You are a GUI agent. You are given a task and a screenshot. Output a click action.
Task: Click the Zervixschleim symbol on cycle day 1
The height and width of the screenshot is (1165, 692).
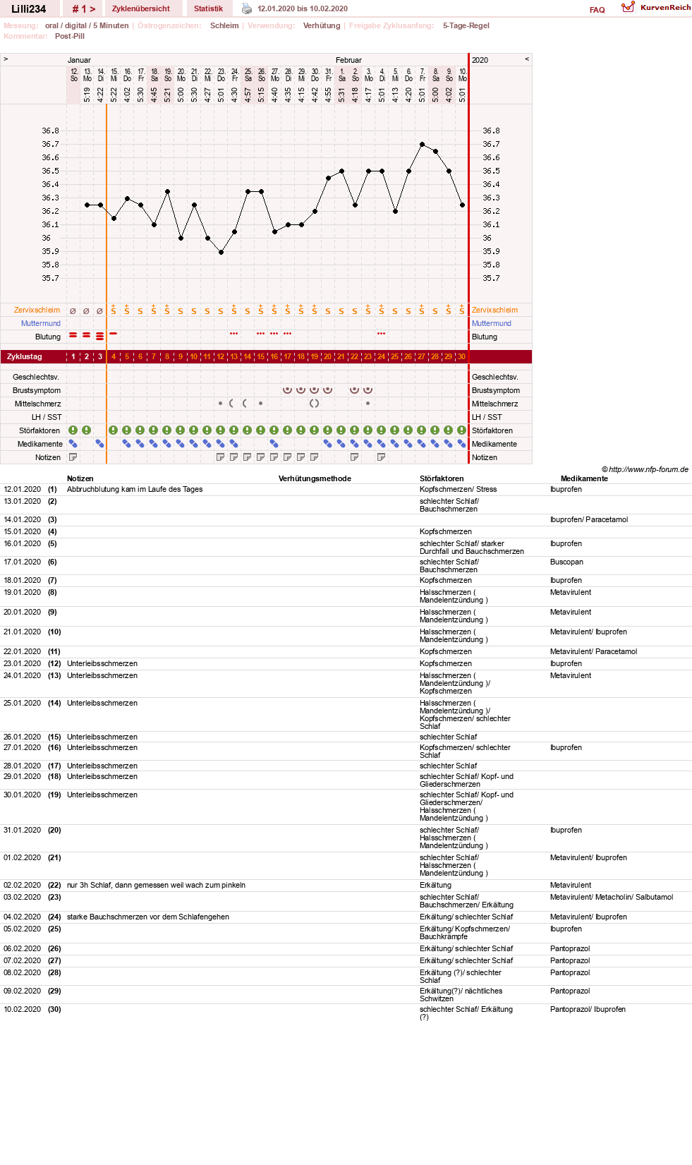point(73,311)
